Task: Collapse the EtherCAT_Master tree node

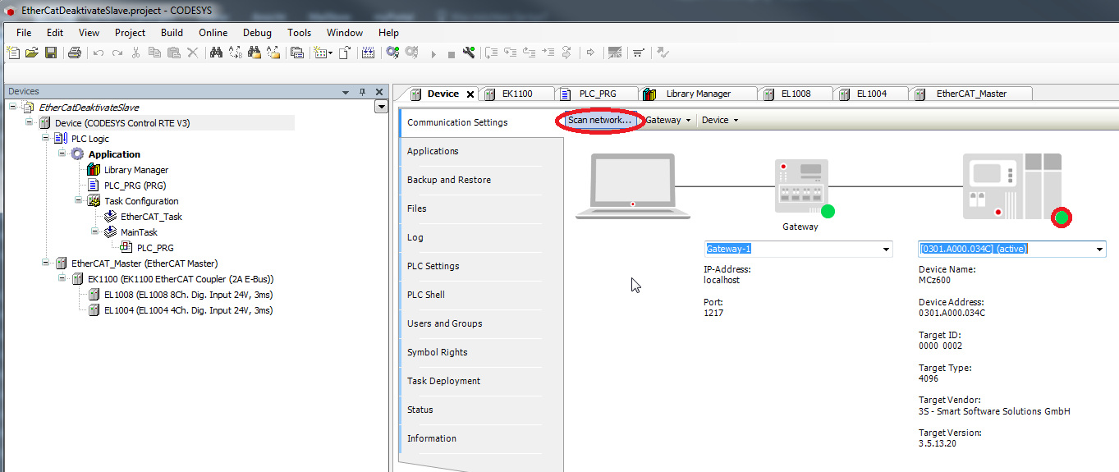Action: click(46, 263)
